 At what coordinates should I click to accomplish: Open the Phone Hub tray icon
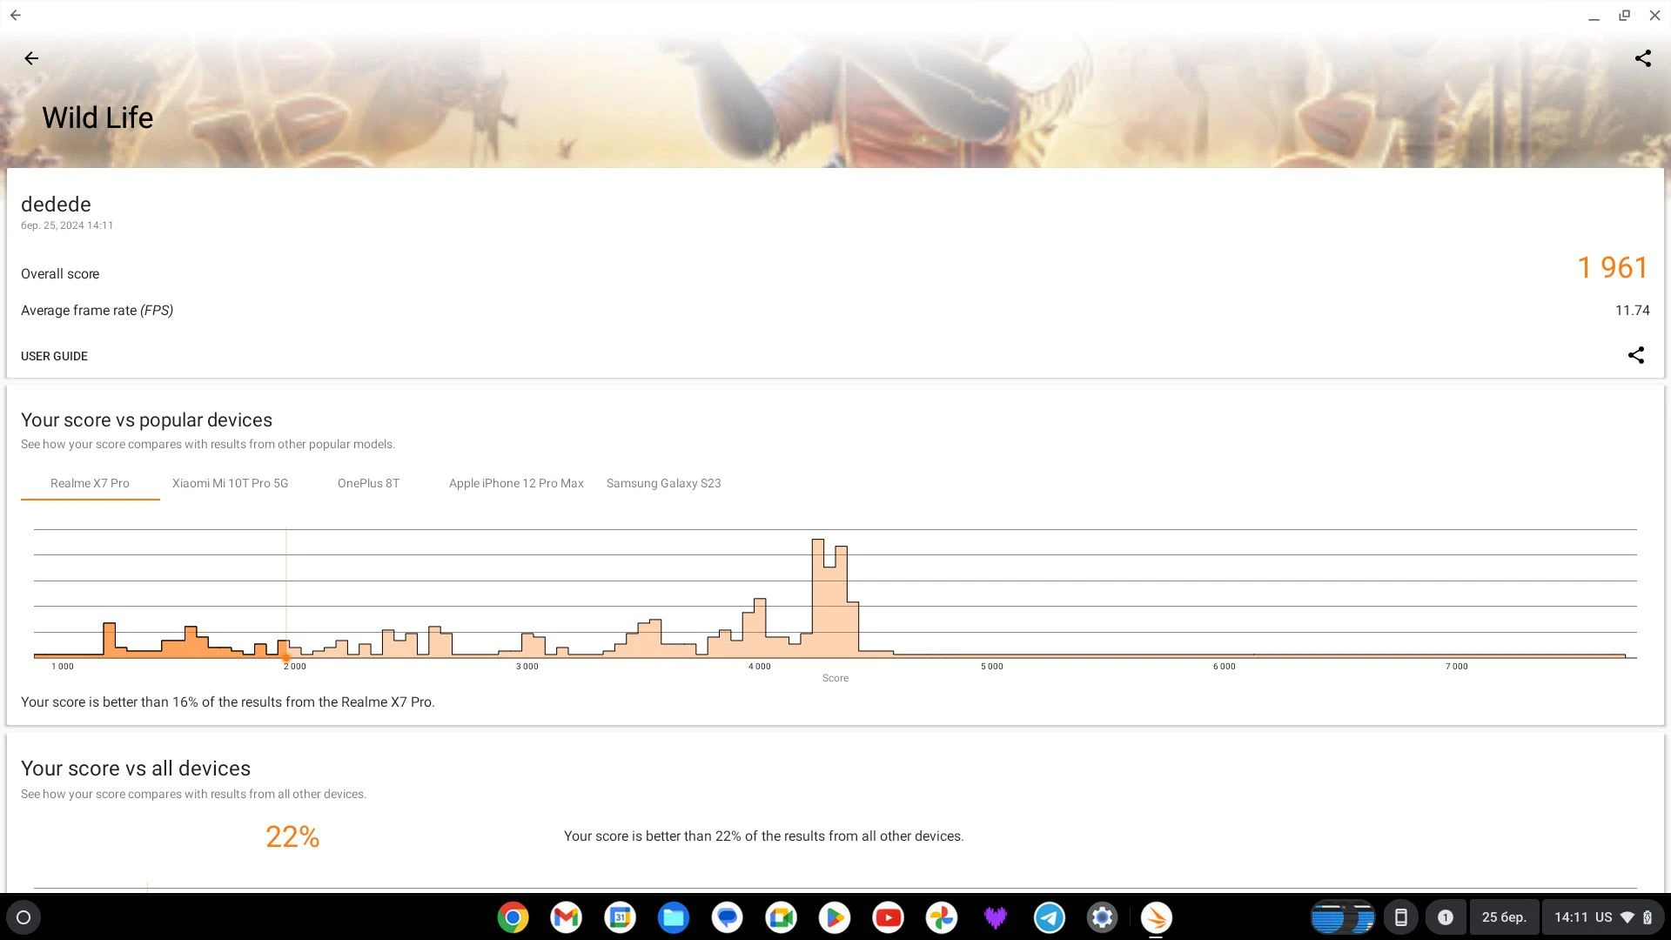1400,917
